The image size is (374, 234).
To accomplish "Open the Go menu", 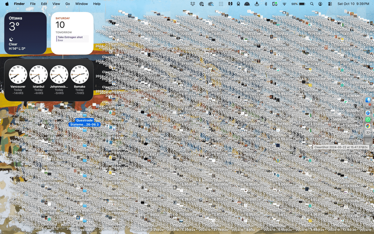I will pyautogui.click(x=67, y=4).
